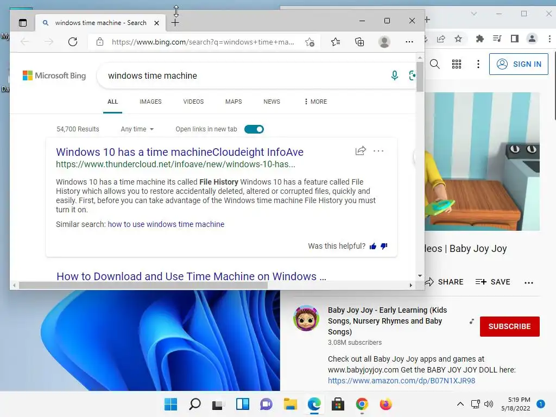Screen dimensions: 556x417
Task: Open a new tab in Edge
Action: [175, 23]
